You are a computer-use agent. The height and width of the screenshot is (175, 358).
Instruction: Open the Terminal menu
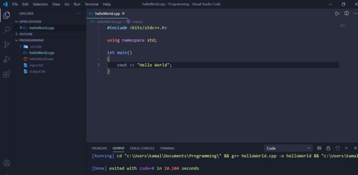91,4
